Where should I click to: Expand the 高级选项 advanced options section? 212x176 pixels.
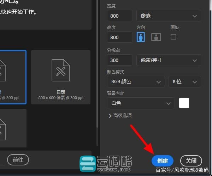click(120, 115)
